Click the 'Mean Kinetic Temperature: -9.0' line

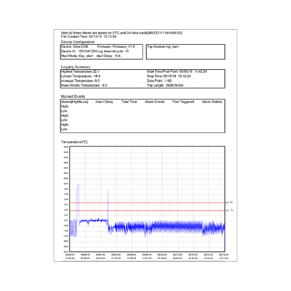click(84, 86)
